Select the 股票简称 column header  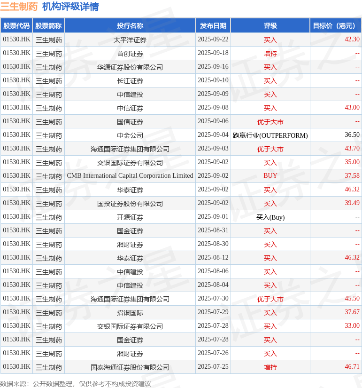(x=48, y=26)
